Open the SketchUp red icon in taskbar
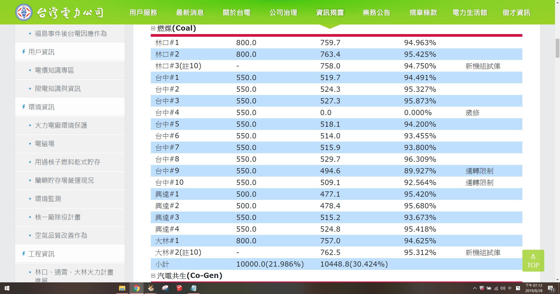The width and height of the screenshot is (560, 294). point(179,288)
